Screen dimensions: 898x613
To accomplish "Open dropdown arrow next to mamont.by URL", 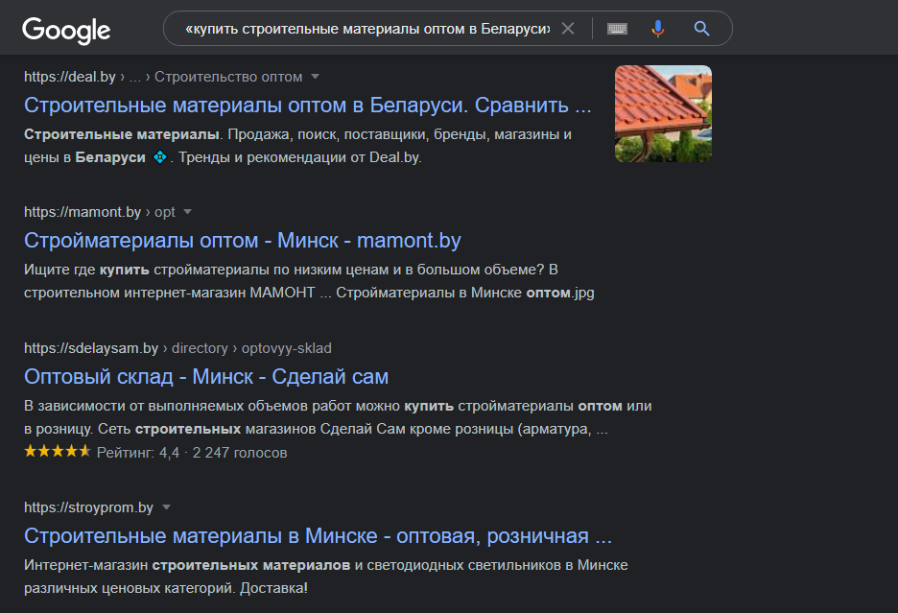I will [187, 212].
